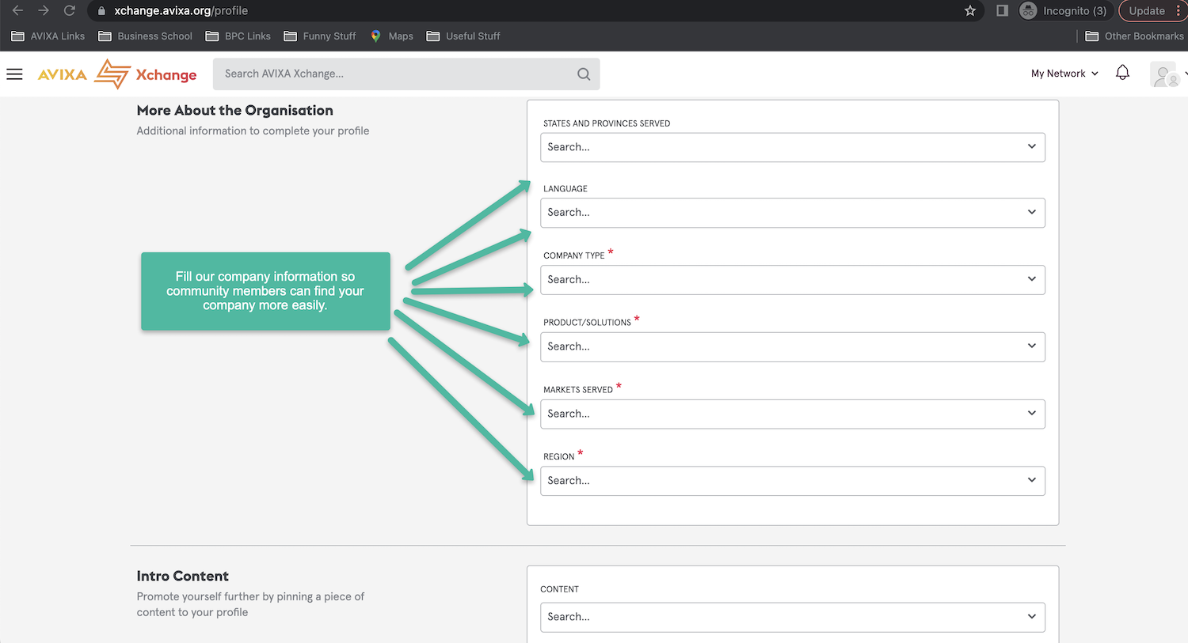This screenshot has width=1188, height=643.
Task: Click the site lock icon
Action: [101, 10]
